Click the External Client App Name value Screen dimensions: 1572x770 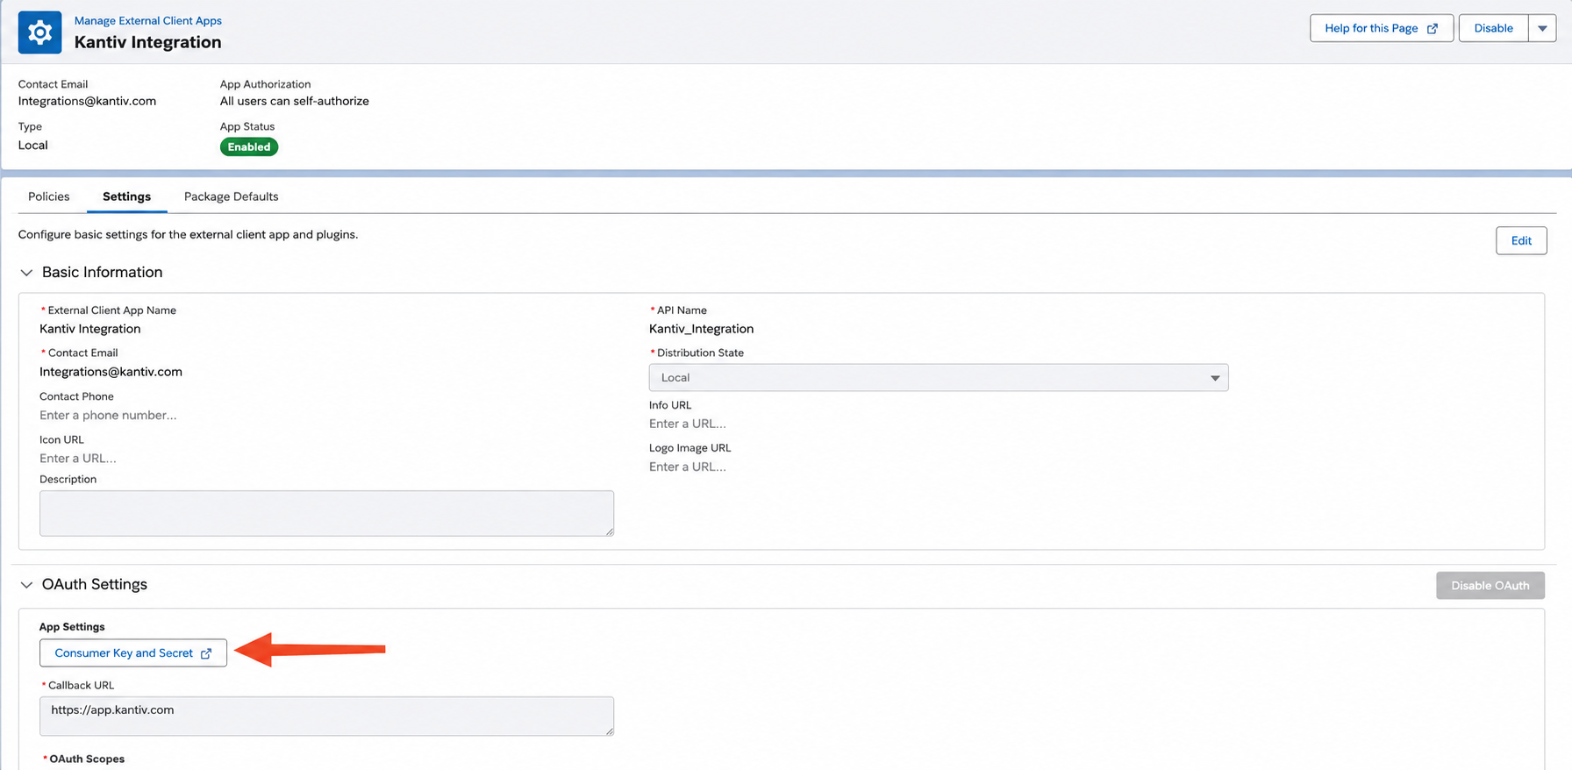(90, 329)
